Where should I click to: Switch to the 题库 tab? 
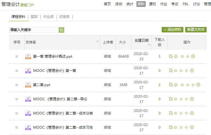point(34,17)
